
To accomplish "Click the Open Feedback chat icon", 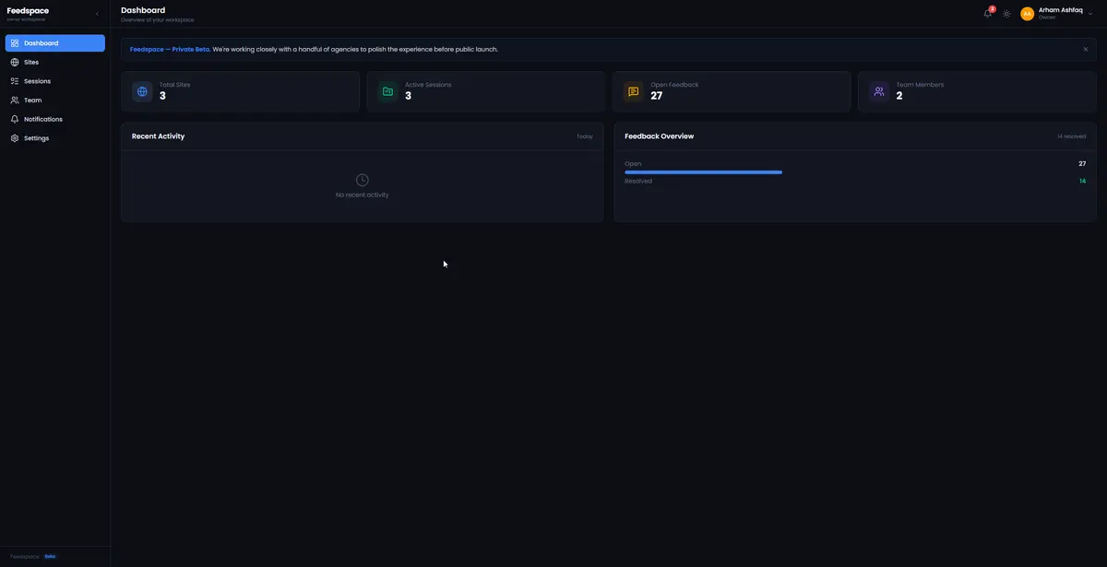I will pyautogui.click(x=633, y=91).
